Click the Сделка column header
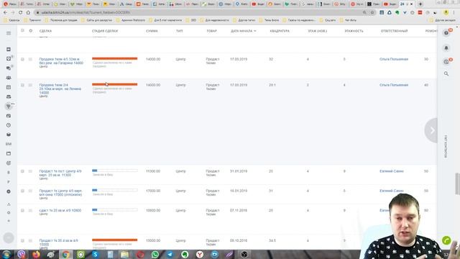 pos(45,31)
